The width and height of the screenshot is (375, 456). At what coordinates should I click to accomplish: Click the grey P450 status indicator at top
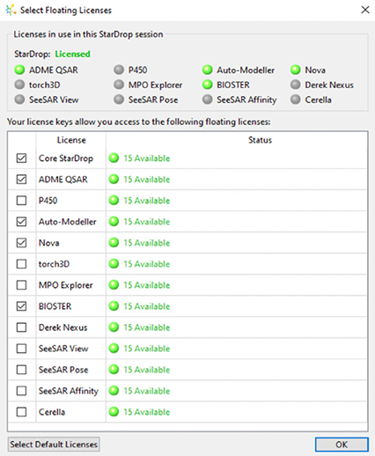pyautogui.click(x=119, y=70)
